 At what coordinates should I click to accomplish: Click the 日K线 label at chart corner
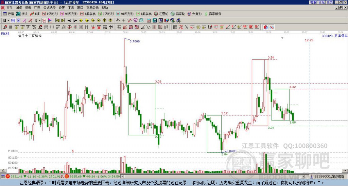click(5, 34)
